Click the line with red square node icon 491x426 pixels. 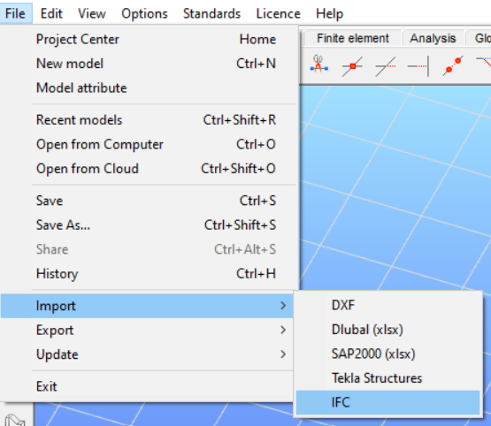352,66
